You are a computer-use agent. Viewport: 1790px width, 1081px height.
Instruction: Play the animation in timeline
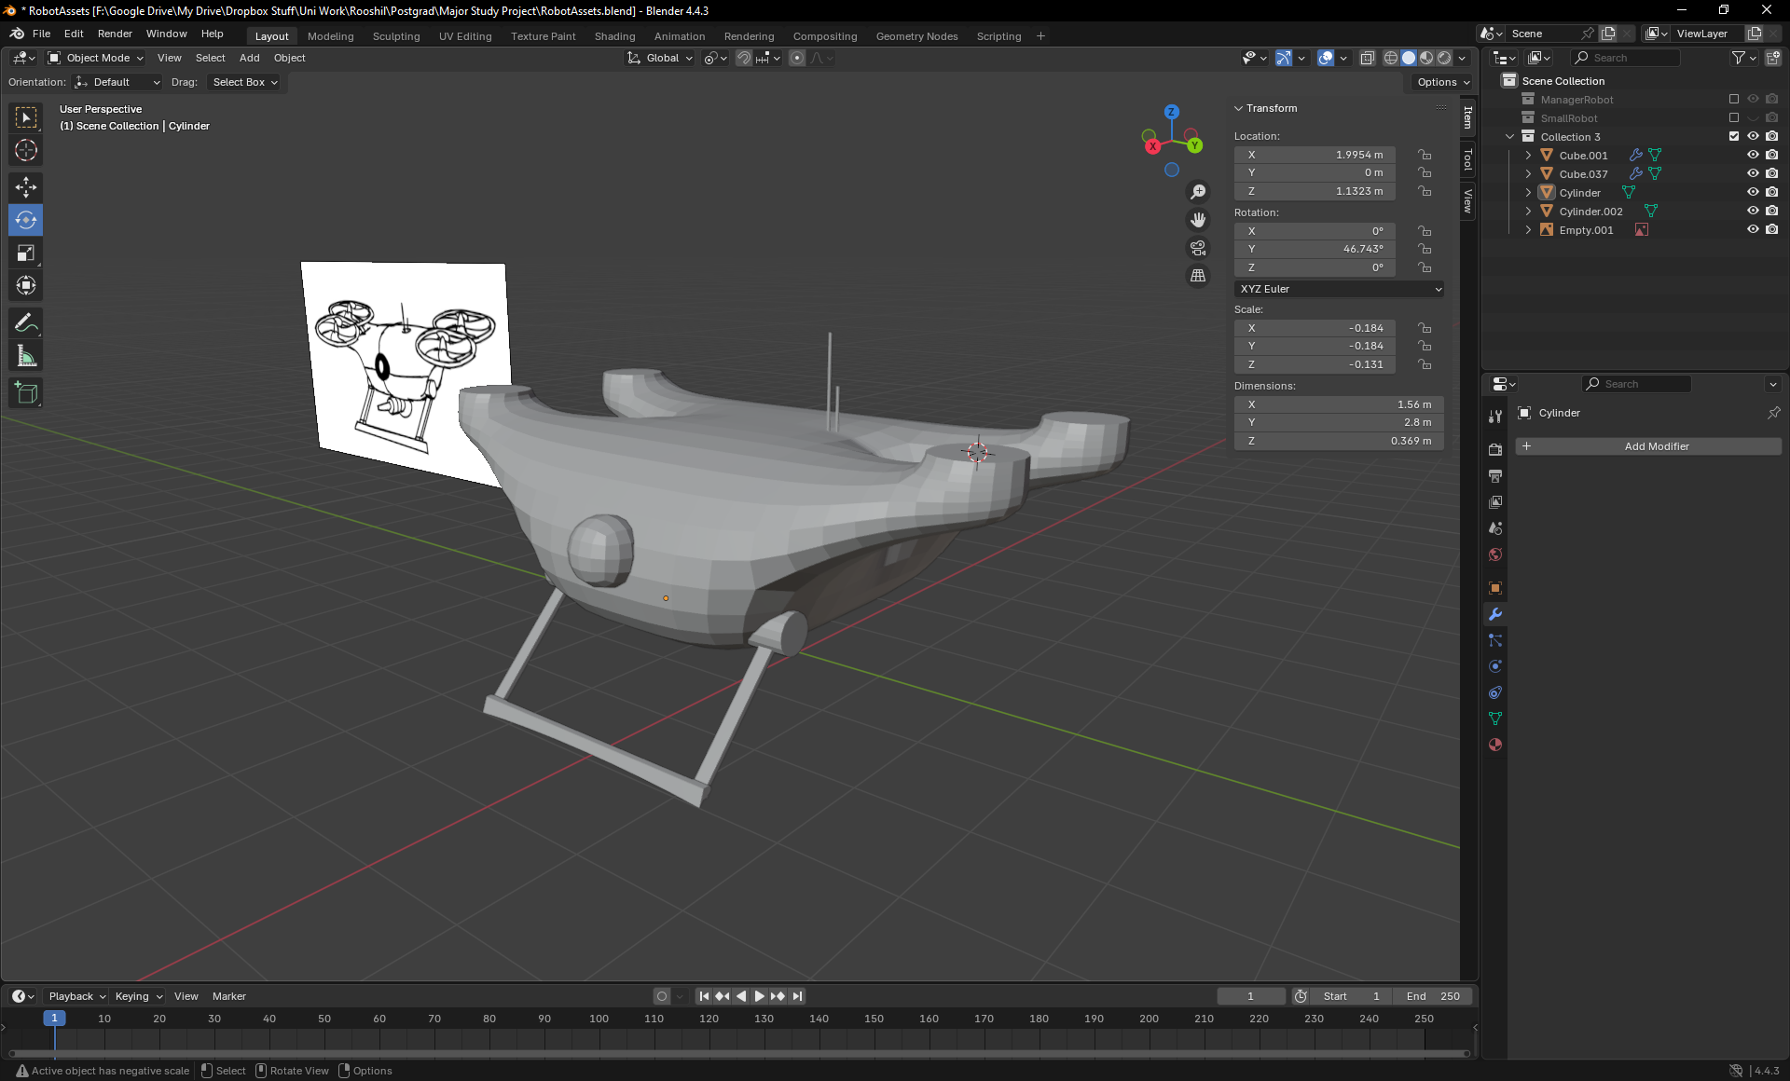759,996
